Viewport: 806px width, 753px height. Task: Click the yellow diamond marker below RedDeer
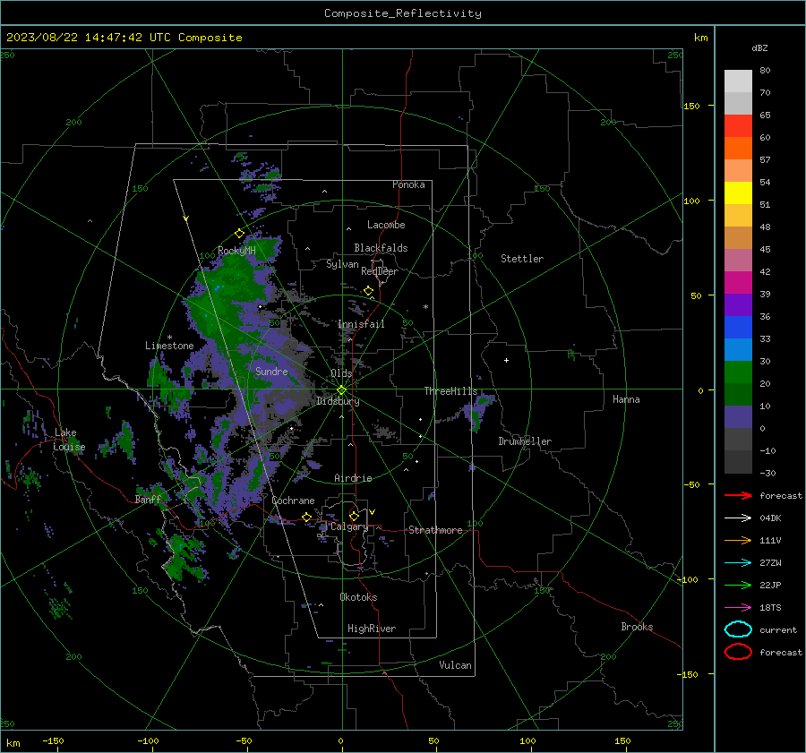pos(369,291)
